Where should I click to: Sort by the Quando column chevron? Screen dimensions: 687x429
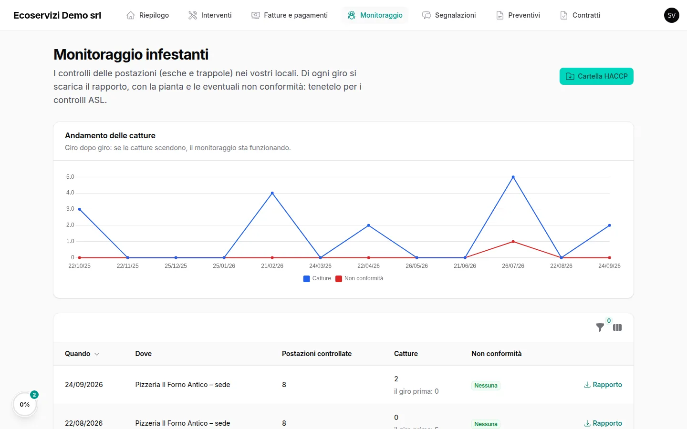(97, 354)
